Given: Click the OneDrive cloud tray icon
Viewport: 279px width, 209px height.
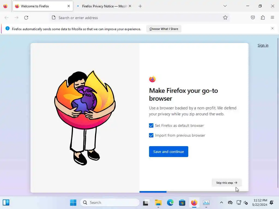Looking at the screenshot, I should 230,202.
